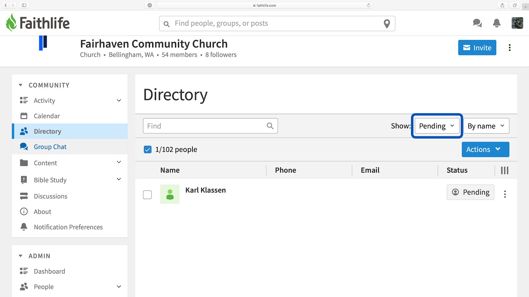Viewport: 529px width, 297px height.
Task: Expand the Bible Study submenu chevron
Action: (119, 179)
